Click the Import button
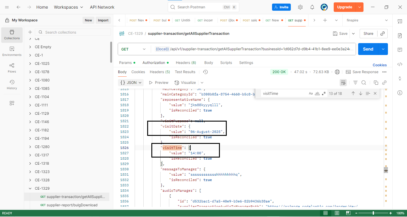This screenshot has height=217, width=407. point(103,20)
